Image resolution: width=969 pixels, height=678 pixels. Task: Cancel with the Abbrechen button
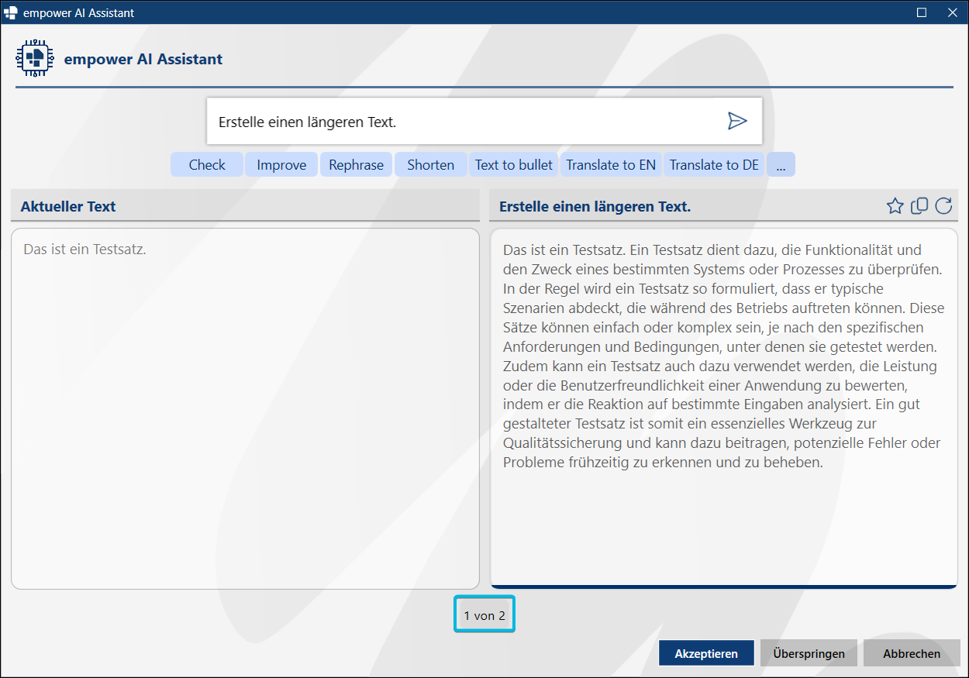(912, 653)
